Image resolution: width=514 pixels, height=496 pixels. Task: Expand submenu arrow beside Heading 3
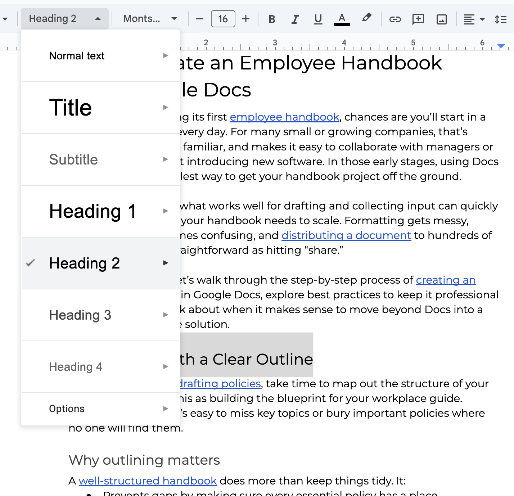(166, 315)
